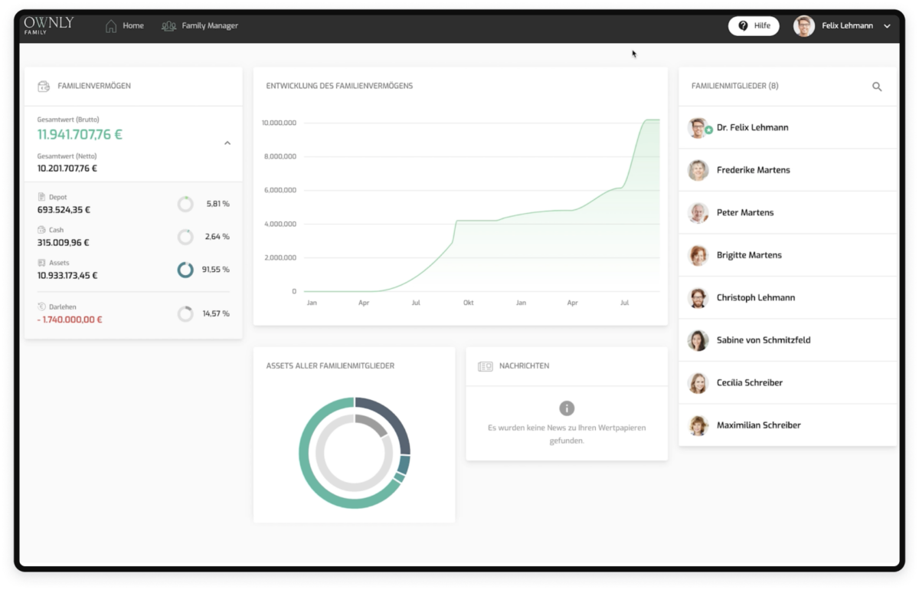Click the 10,000,000 axis label

point(279,123)
